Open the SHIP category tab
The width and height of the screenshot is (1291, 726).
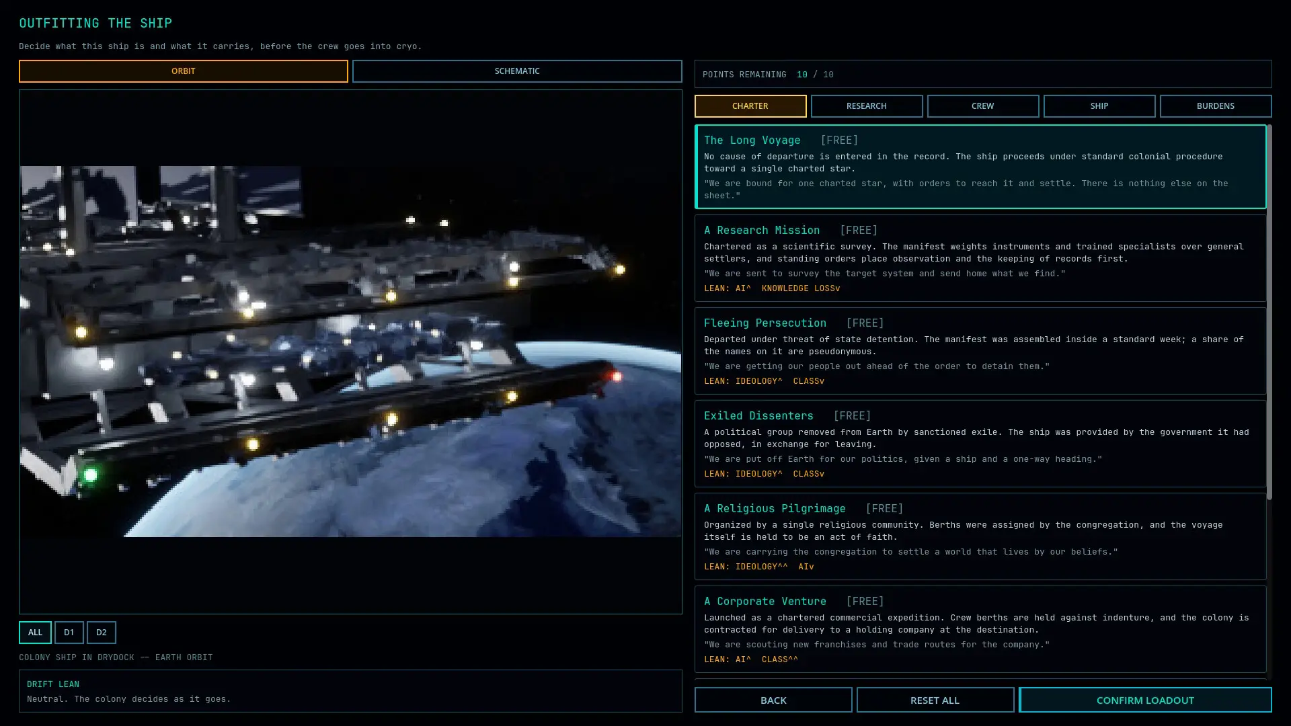point(1099,106)
